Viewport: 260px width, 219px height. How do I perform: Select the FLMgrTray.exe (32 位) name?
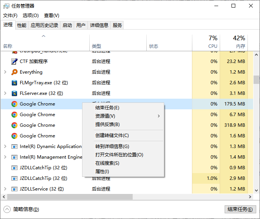[44, 83]
